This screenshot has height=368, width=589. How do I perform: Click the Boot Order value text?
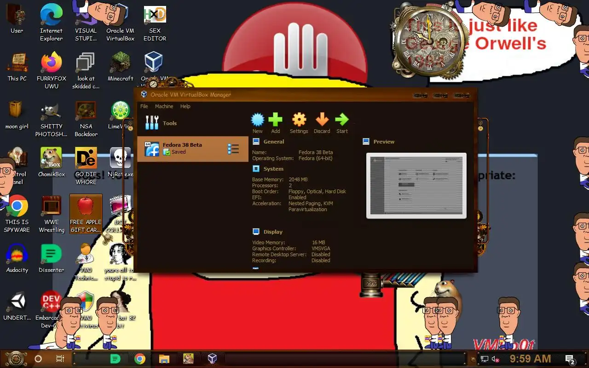[x=317, y=191]
